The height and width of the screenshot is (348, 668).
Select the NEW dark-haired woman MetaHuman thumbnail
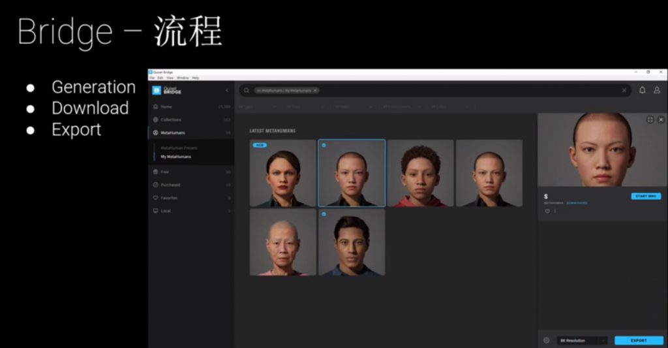(283, 173)
